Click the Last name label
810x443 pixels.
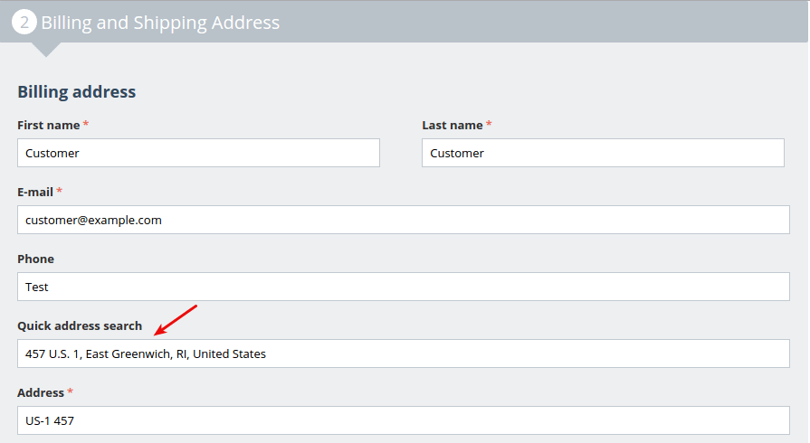point(452,125)
